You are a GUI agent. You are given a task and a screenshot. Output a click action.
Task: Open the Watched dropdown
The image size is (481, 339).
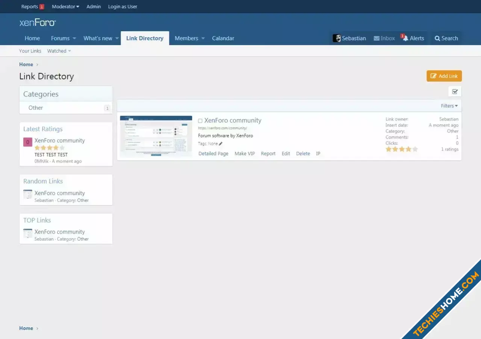[59, 51]
